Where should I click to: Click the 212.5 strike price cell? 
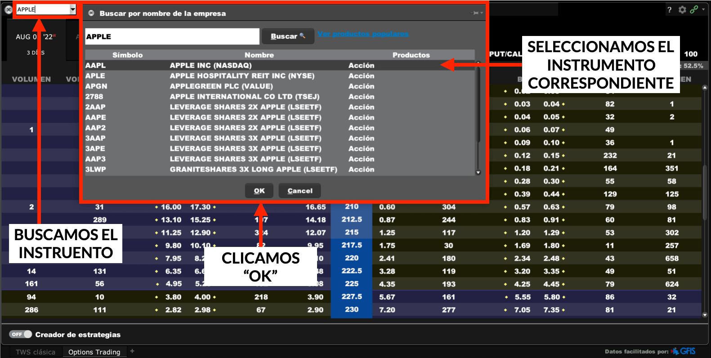tap(352, 219)
